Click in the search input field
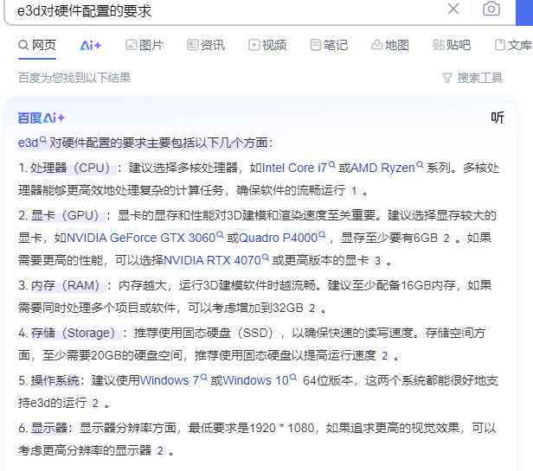The width and height of the screenshot is (533, 471). (x=225, y=9)
